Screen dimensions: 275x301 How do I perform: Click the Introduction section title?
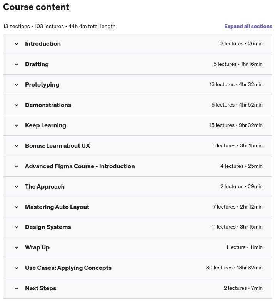point(43,44)
